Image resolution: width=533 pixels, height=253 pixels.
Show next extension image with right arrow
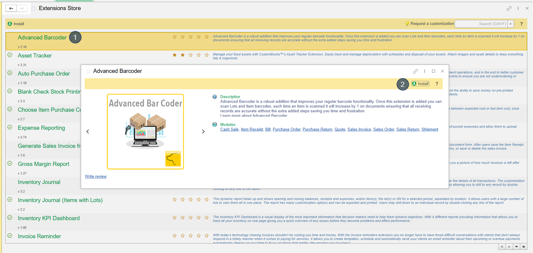[203, 132]
